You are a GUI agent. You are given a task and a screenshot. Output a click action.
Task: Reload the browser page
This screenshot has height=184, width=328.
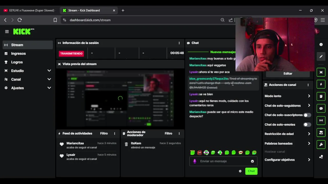[x=20, y=20]
